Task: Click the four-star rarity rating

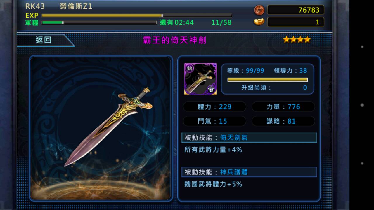Action: click(297, 40)
